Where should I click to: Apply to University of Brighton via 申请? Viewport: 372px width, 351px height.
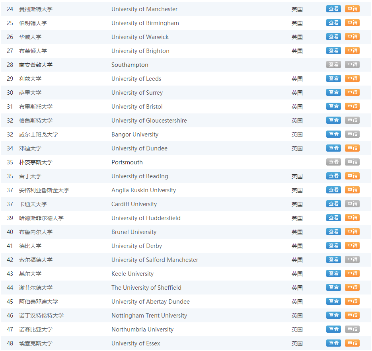(352, 51)
